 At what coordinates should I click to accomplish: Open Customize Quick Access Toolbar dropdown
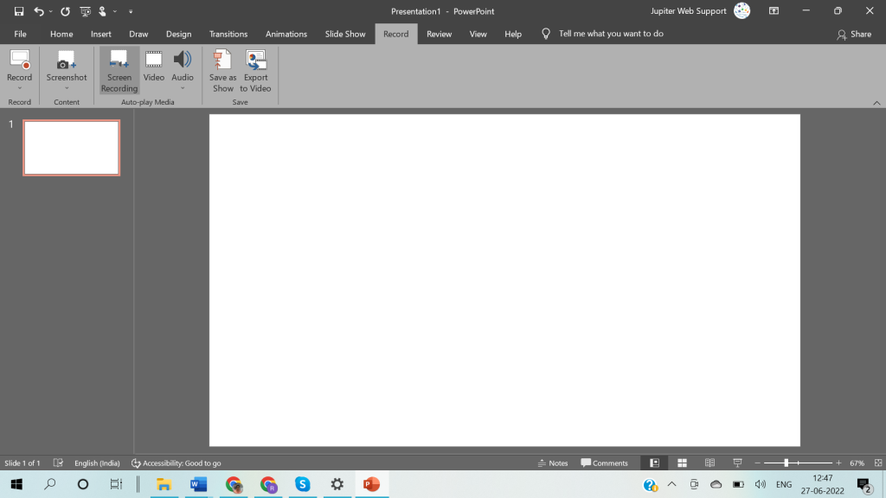(131, 11)
